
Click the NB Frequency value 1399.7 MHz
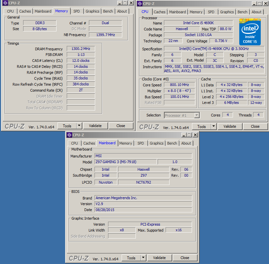click(x=105, y=35)
